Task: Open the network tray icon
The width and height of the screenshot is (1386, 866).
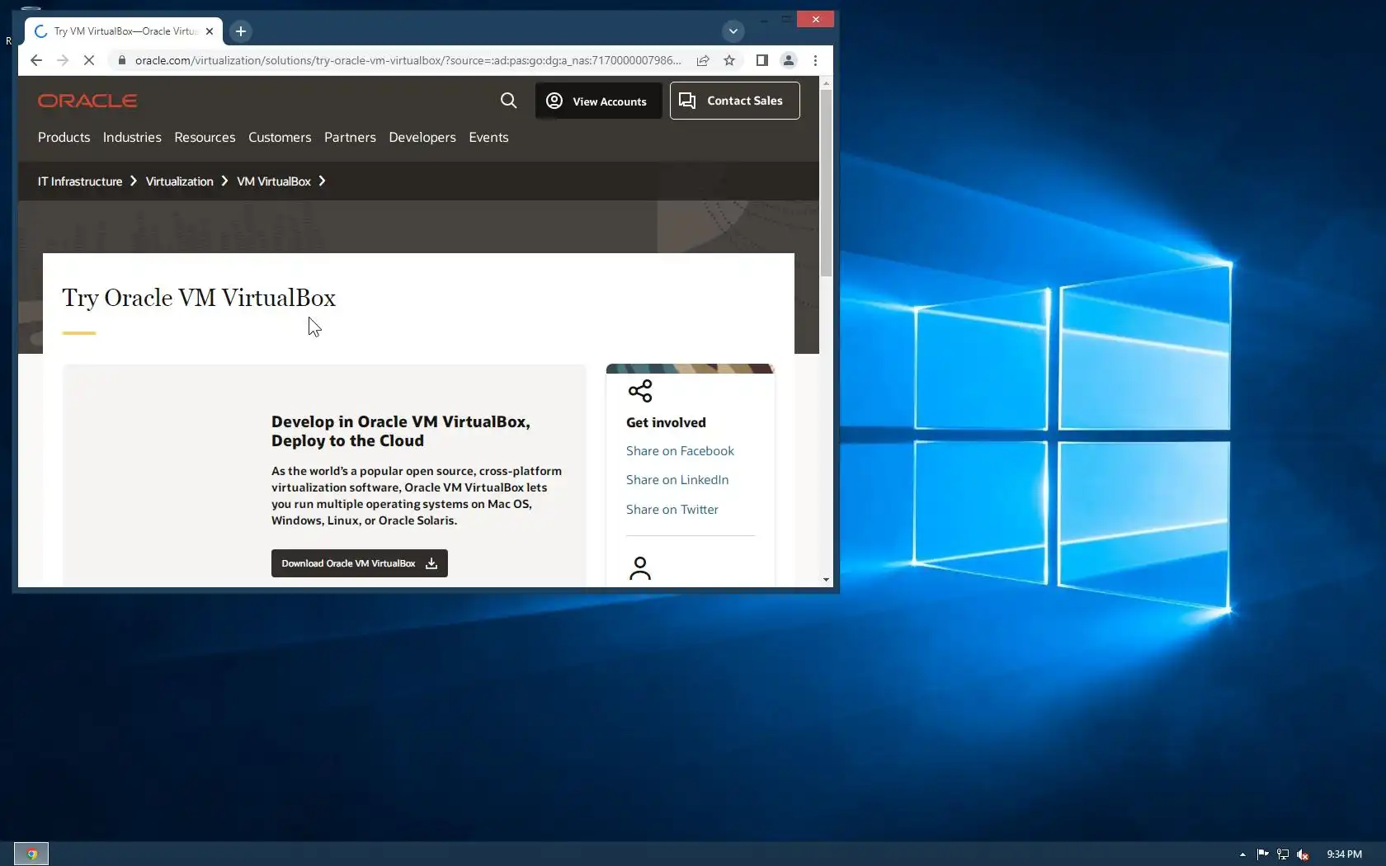Action: click(x=1283, y=854)
